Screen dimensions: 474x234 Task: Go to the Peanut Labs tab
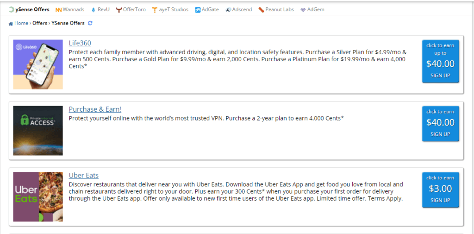point(276,10)
